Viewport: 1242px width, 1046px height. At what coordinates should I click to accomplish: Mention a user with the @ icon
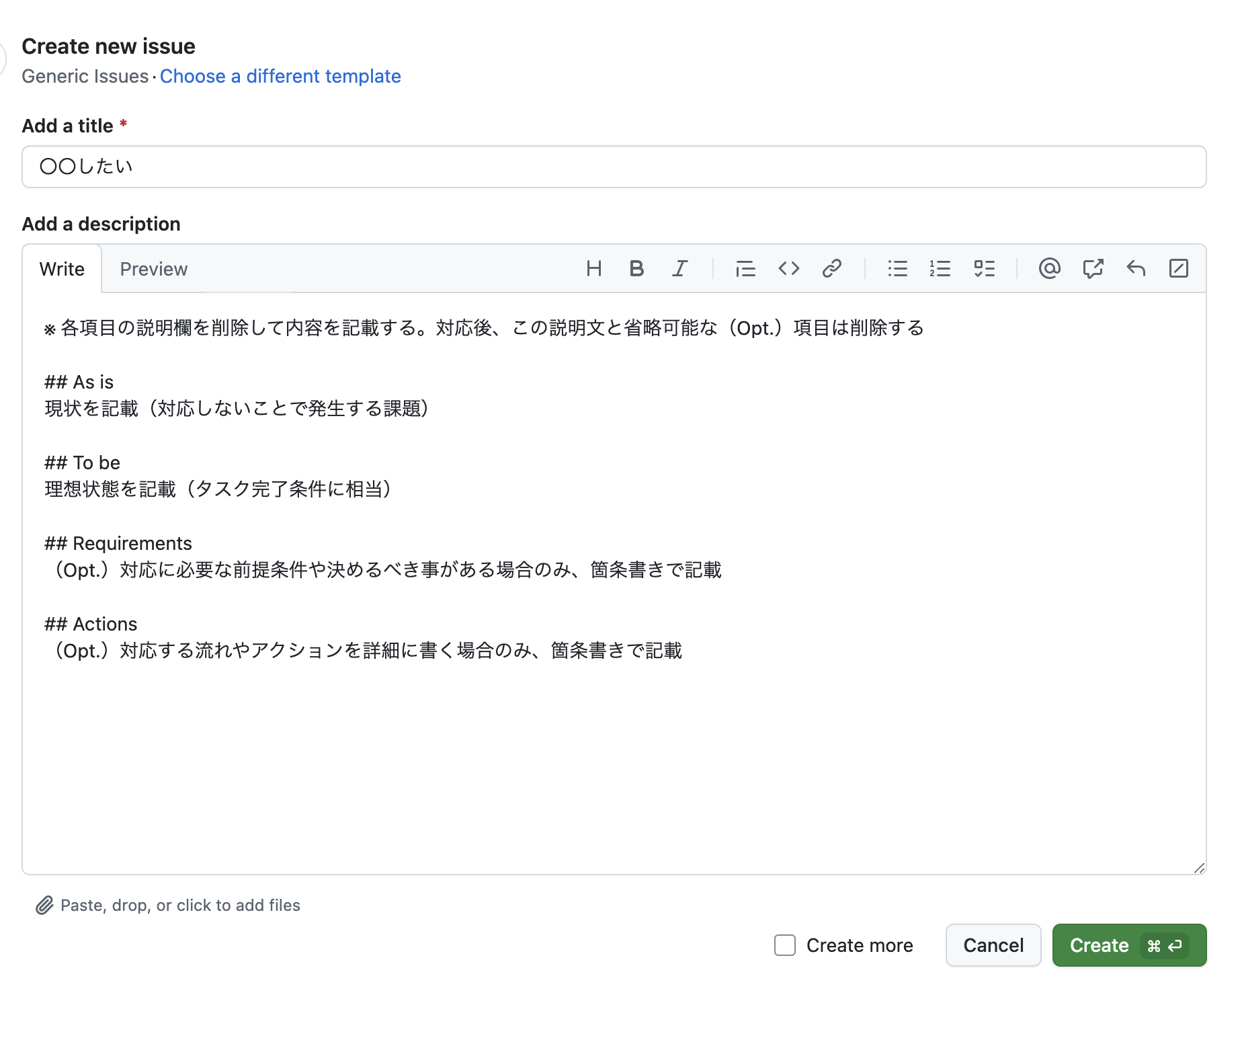click(x=1049, y=269)
